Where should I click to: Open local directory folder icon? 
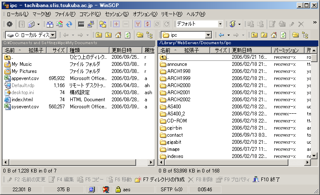coord(140,35)
